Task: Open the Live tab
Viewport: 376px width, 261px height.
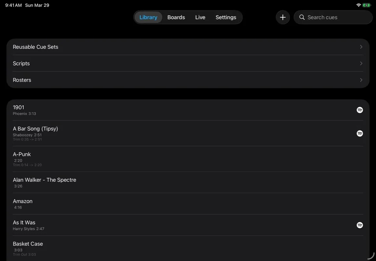Action: (x=200, y=17)
